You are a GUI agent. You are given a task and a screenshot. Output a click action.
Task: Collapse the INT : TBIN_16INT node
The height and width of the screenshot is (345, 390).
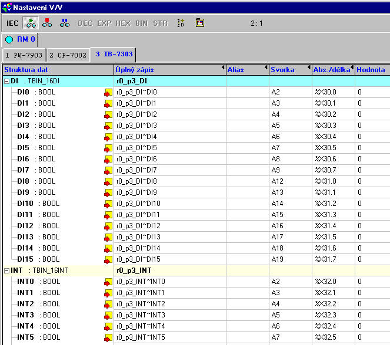click(x=6, y=270)
